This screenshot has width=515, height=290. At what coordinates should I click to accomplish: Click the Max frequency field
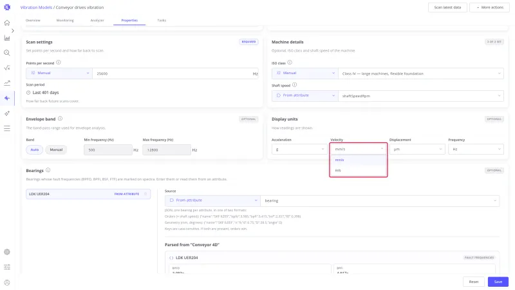coord(167,150)
